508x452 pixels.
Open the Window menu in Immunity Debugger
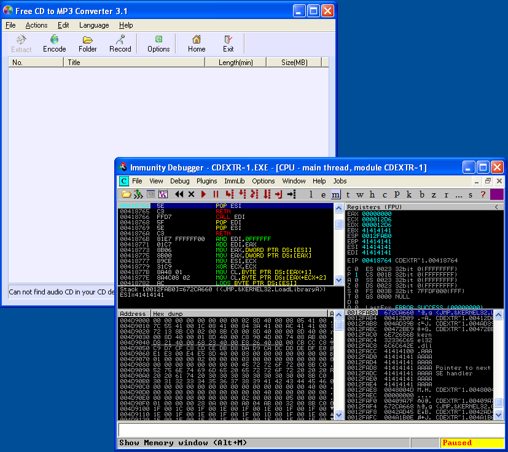point(294,181)
